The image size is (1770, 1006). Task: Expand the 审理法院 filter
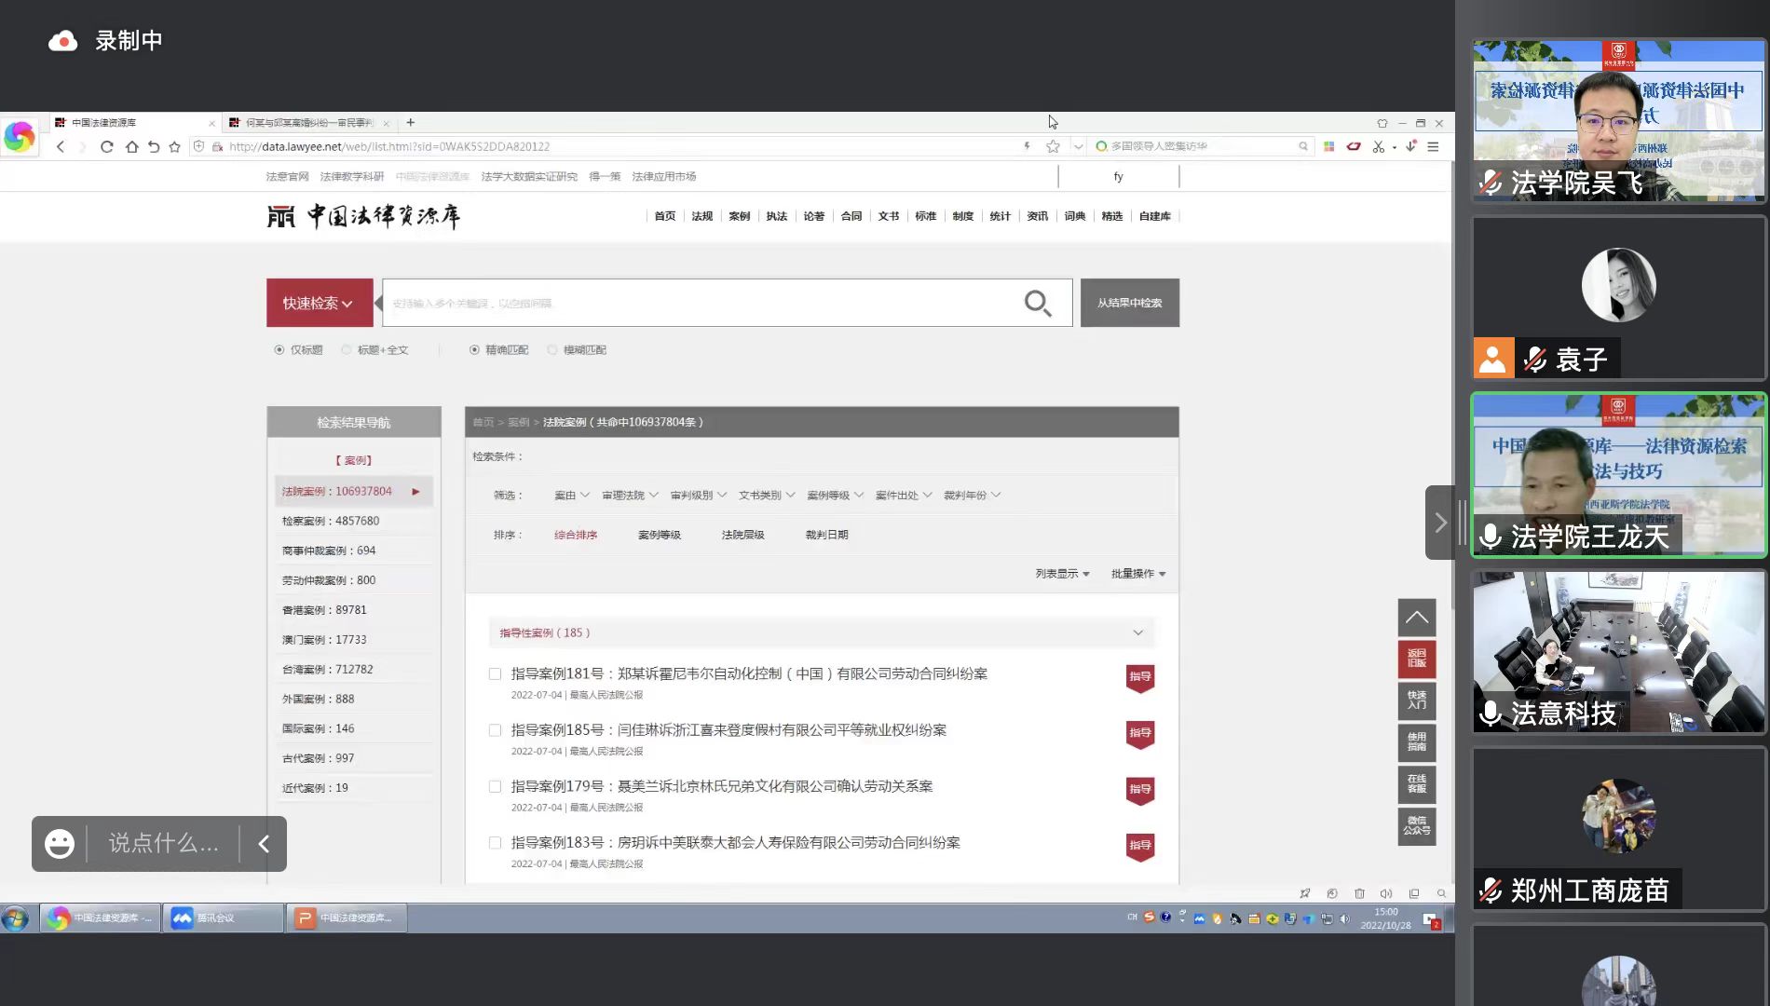coord(630,496)
